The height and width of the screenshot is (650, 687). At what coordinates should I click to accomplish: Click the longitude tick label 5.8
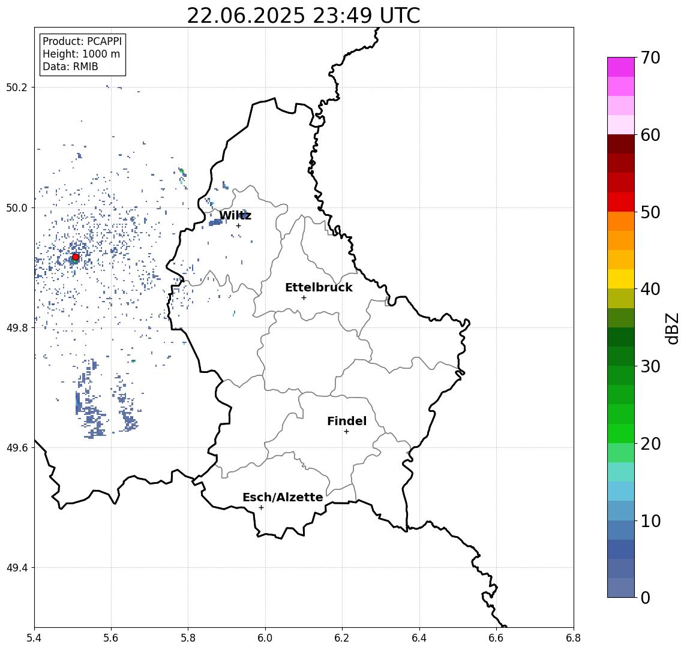coord(188,638)
